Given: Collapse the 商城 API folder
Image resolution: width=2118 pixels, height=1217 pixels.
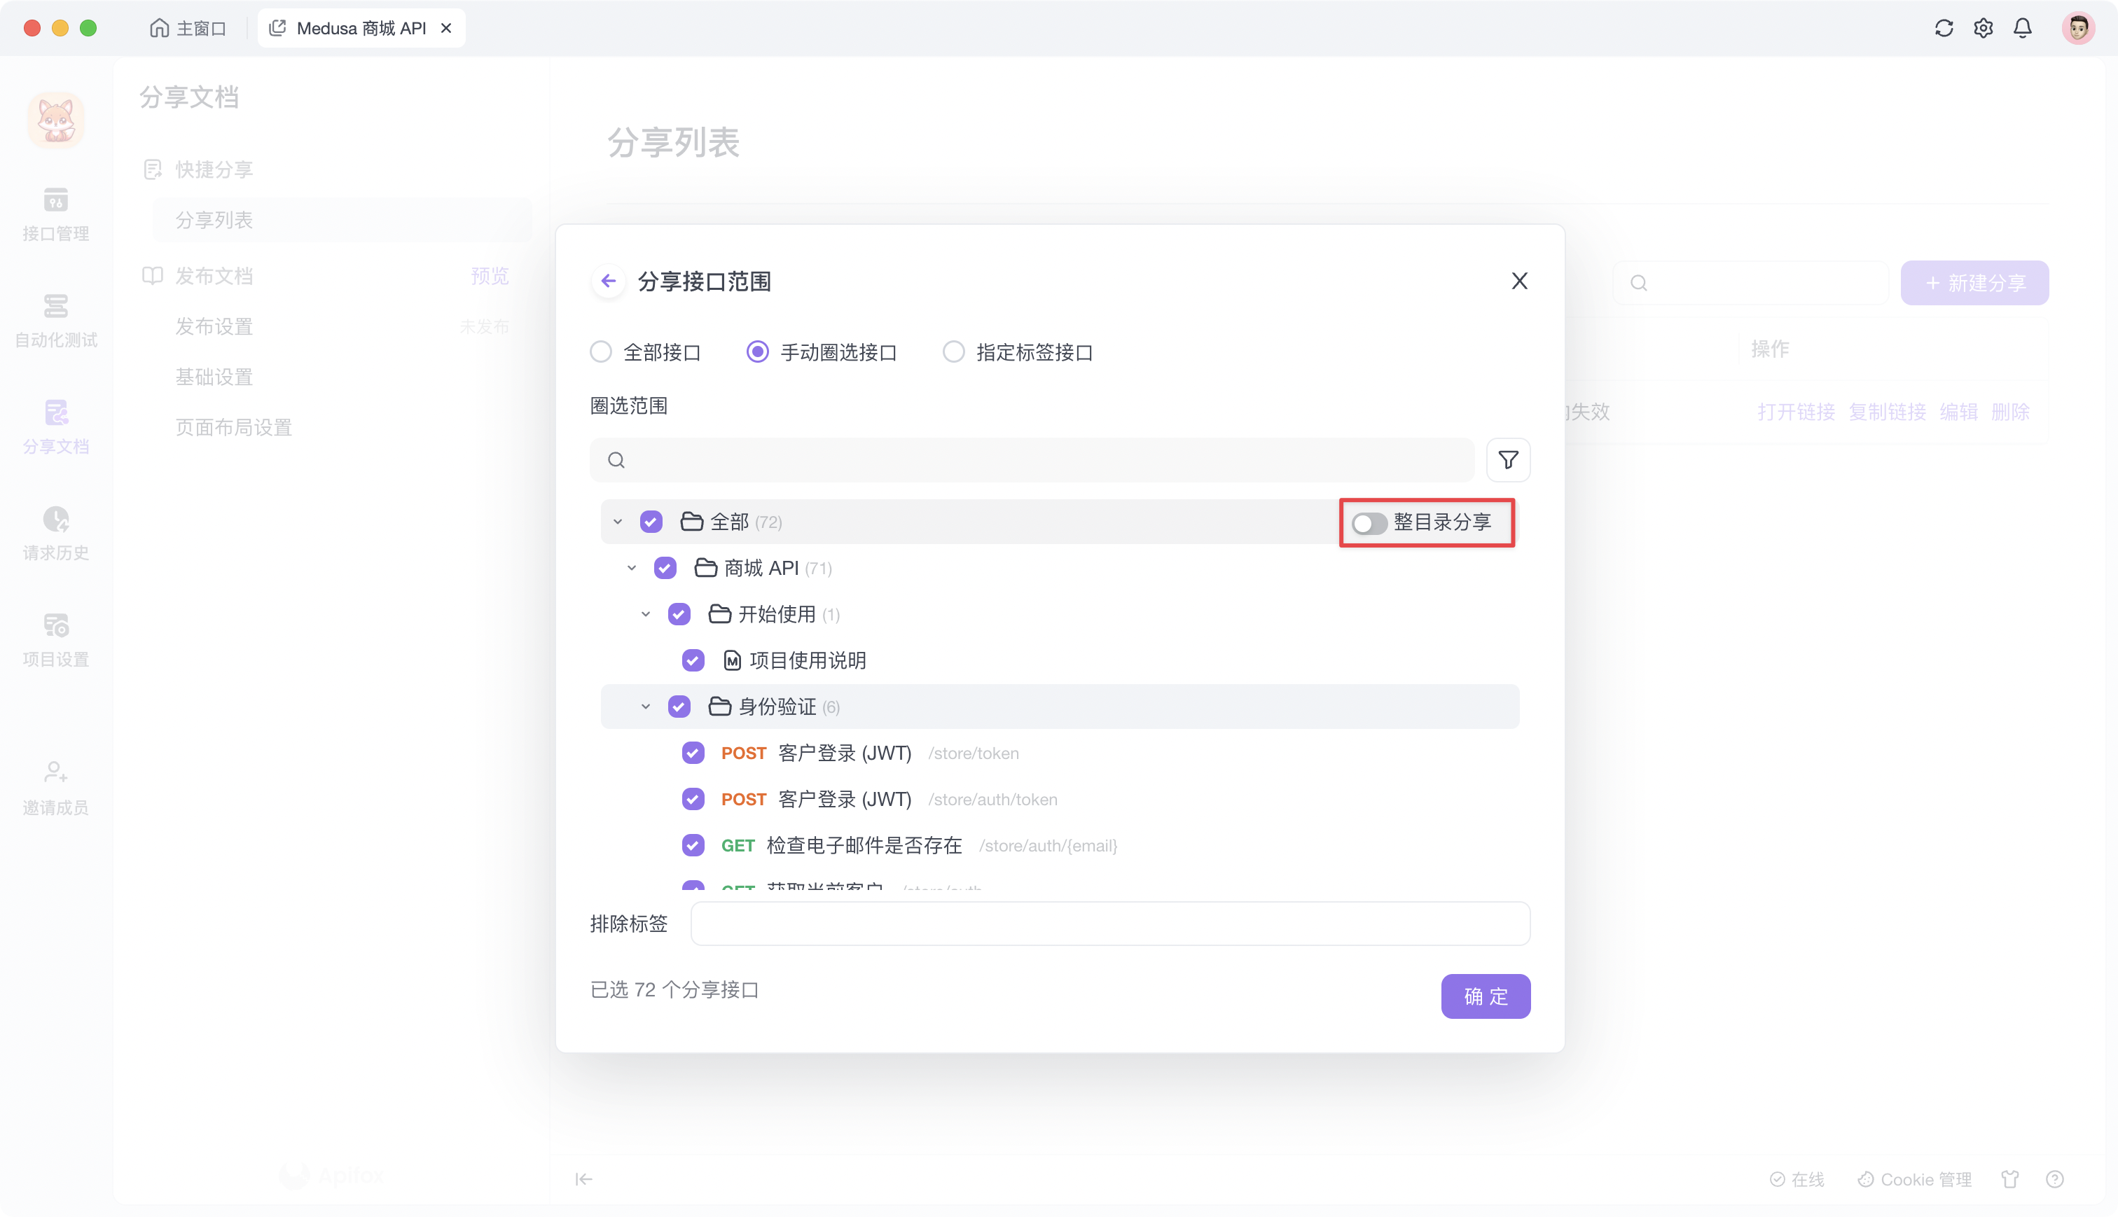Looking at the screenshot, I should [x=632, y=568].
